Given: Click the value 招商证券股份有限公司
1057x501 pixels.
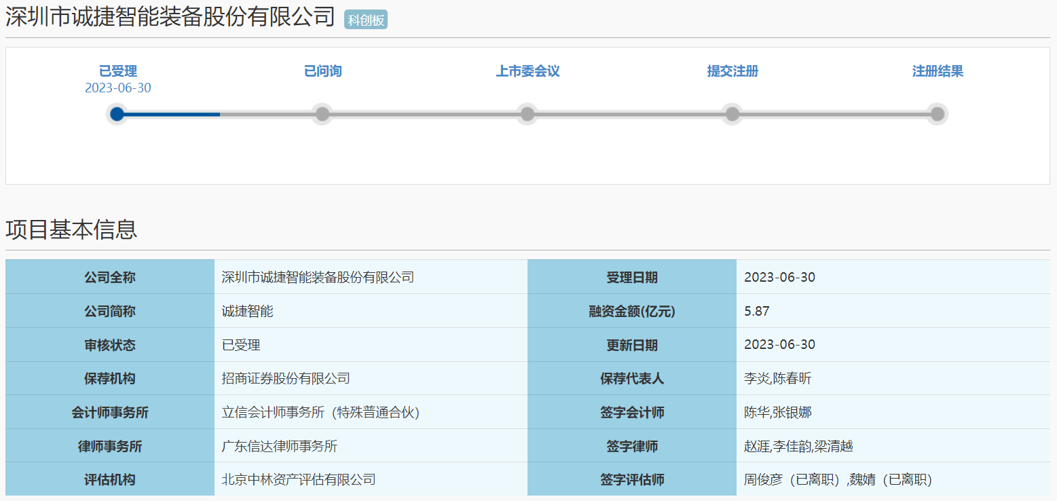Looking at the screenshot, I should [286, 378].
